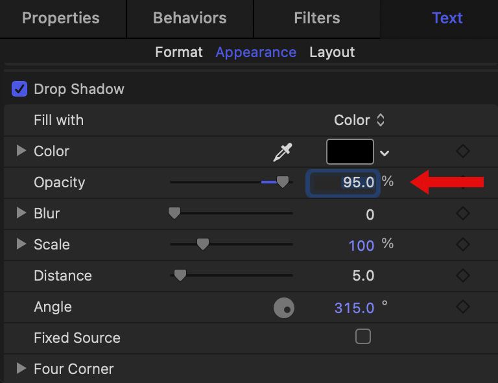Open the Fill with Color popup menu

pos(359,120)
